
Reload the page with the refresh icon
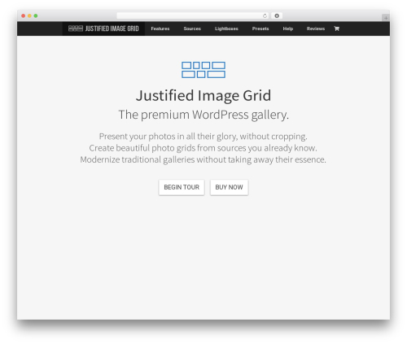coord(265,15)
